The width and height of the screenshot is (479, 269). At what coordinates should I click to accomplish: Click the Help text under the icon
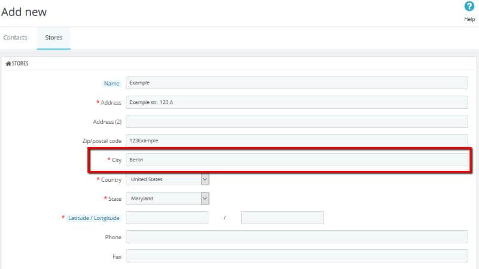pyautogui.click(x=469, y=19)
